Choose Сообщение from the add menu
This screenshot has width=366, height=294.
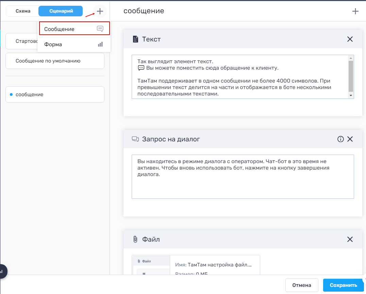pyautogui.click(x=74, y=29)
